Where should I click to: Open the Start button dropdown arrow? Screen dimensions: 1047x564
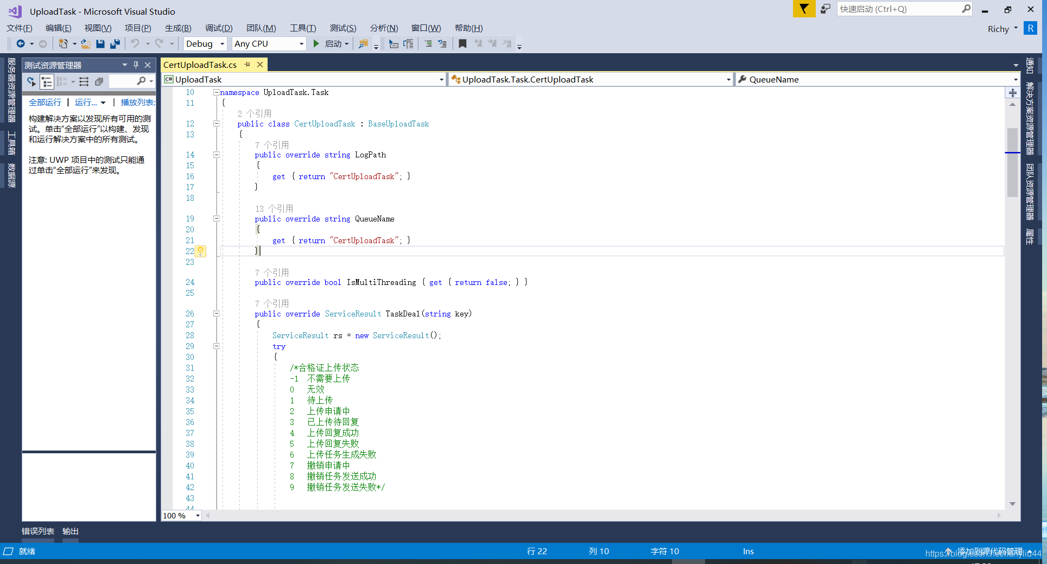(347, 44)
